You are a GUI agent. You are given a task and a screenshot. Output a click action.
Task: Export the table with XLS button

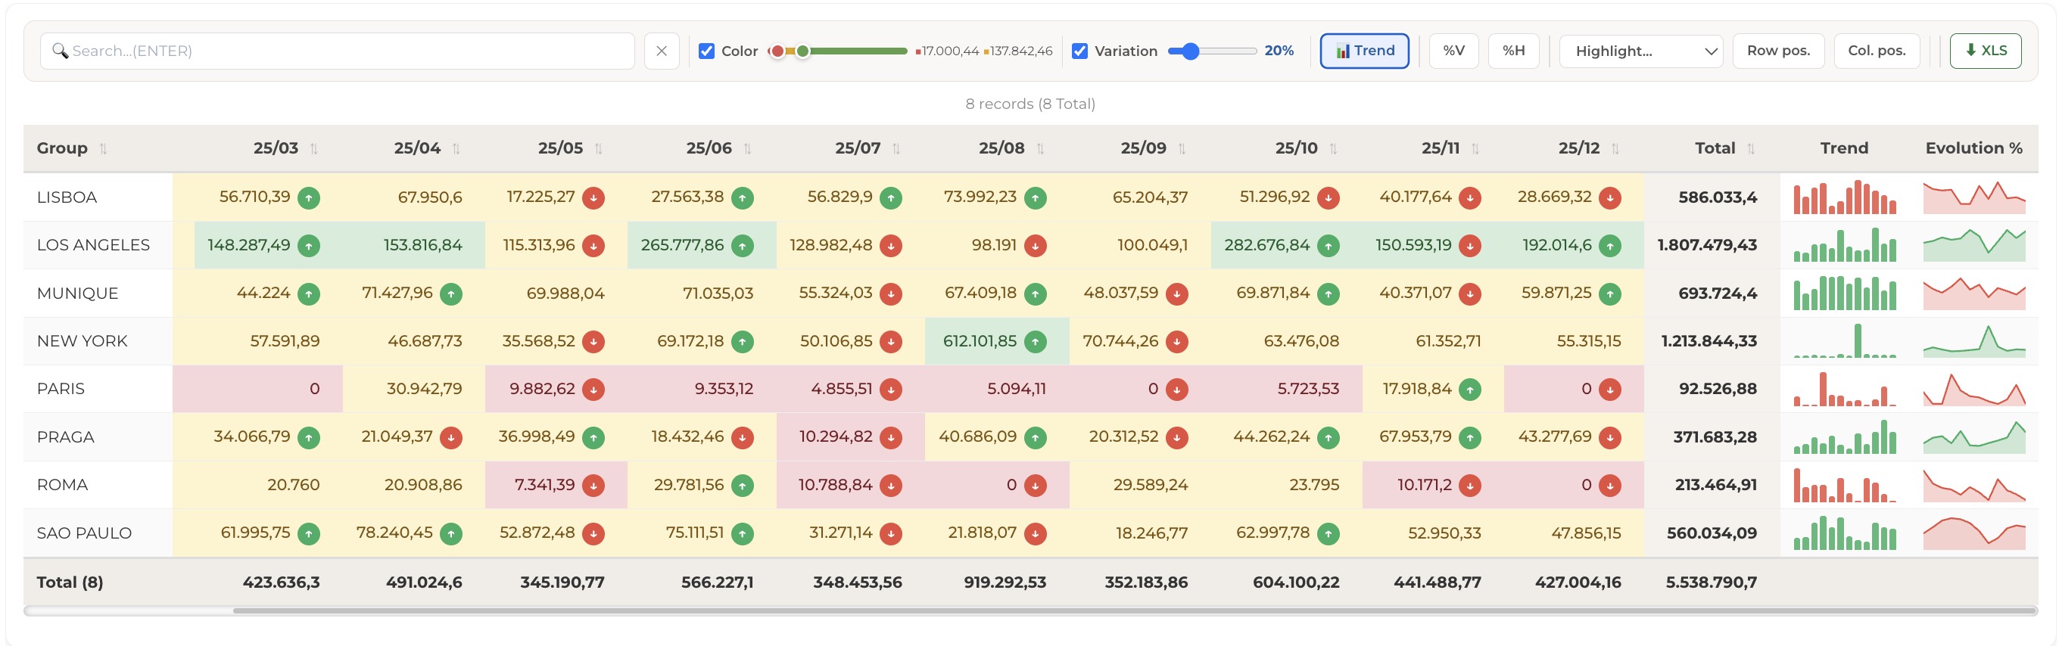(1986, 51)
